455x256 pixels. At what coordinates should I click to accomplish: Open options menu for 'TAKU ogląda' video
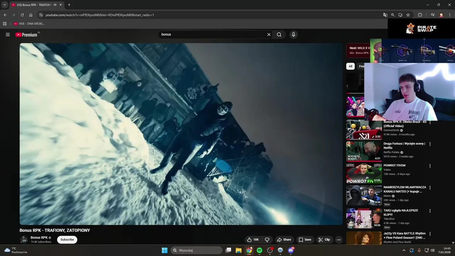click(x=430, y=211)
